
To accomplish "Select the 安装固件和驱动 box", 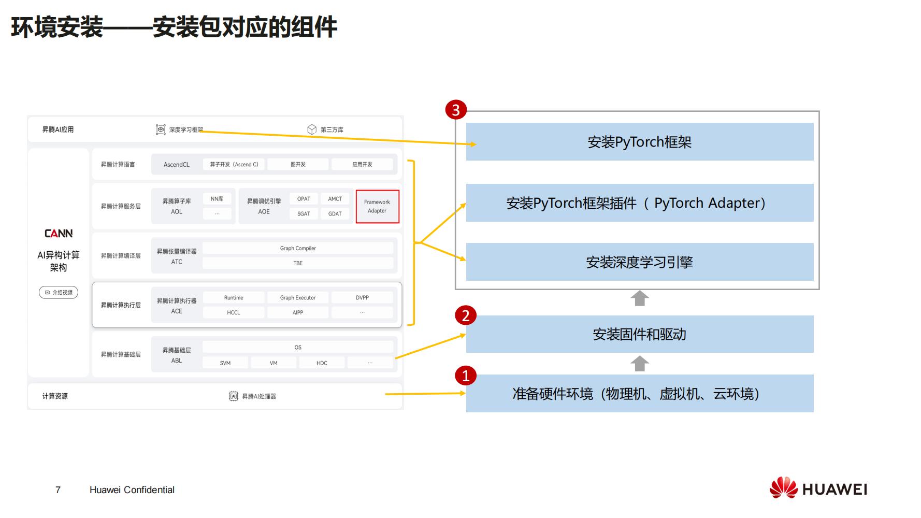I will tap(640, 334).
